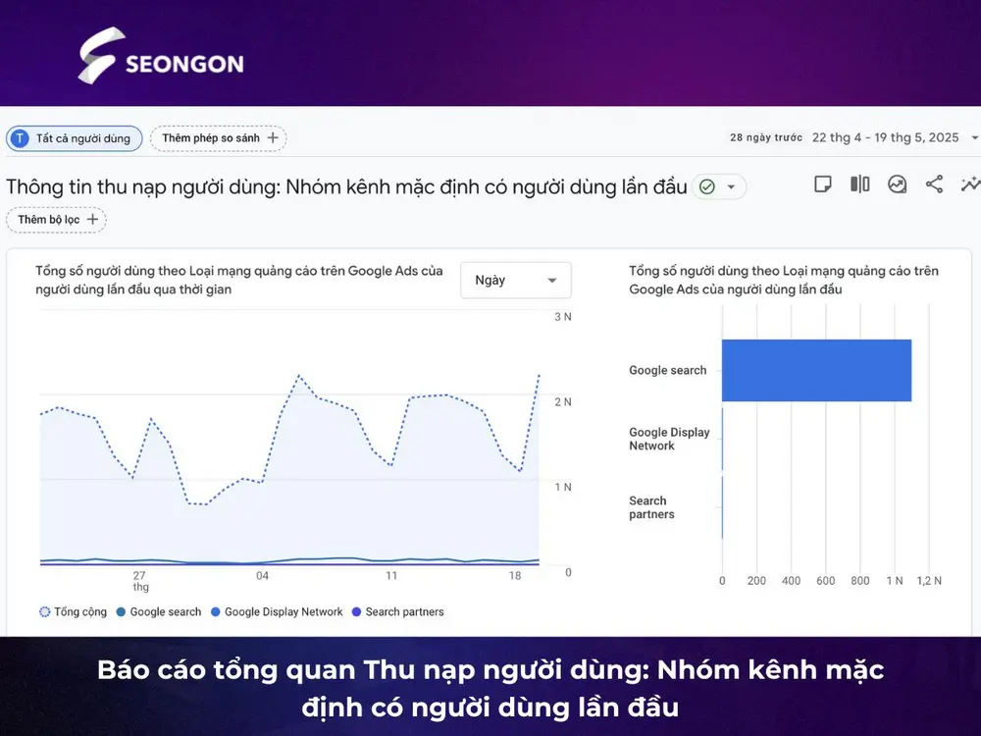Add a filter using Thêm bộ lọc
981x736 pixels.
pyautogui.click(x=56, y=219)
